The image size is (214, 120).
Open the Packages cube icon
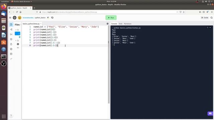[x=11, y=39]
